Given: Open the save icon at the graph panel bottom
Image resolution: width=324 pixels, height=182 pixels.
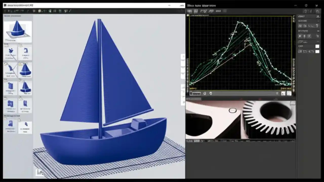Looking at the screenshot, I should tap(289, 94).
